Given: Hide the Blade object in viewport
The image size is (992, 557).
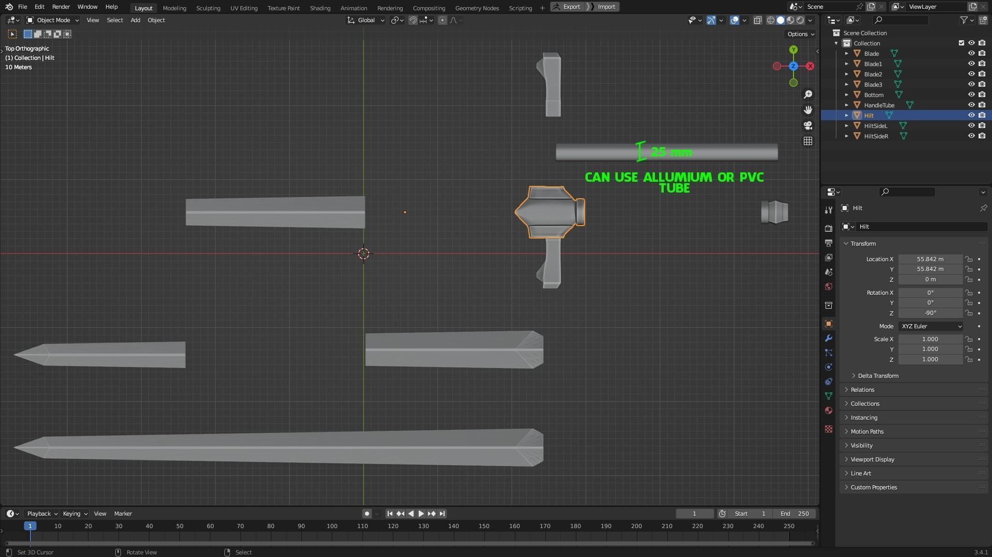Looking at the screenshot, I should click(x=971, y=53).
